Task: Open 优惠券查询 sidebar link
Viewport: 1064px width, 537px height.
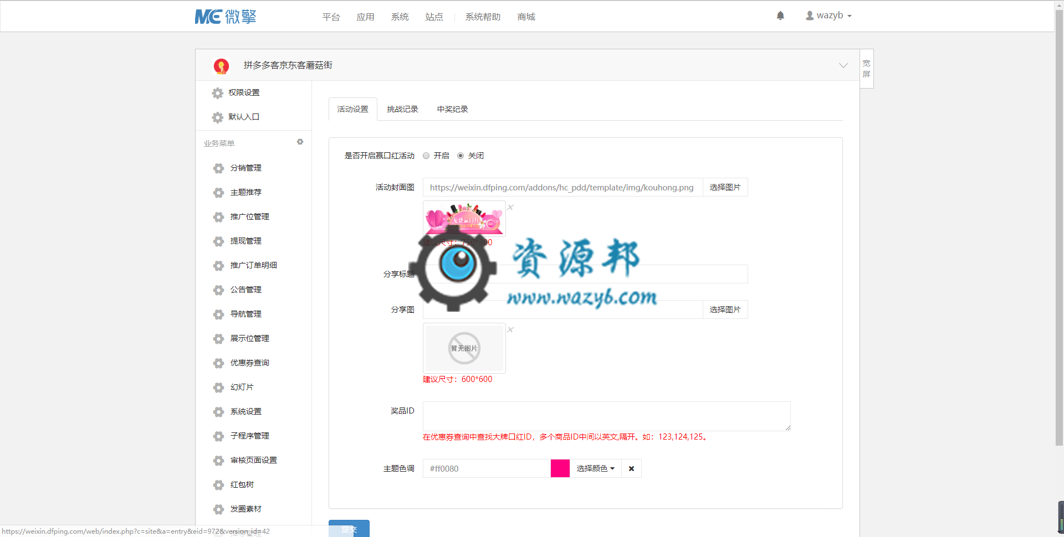Action: click(249, 363)
